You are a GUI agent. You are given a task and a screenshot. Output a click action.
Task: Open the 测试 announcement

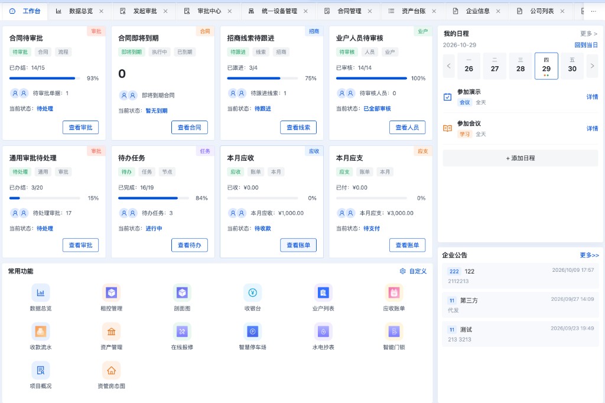coord(521,334)
